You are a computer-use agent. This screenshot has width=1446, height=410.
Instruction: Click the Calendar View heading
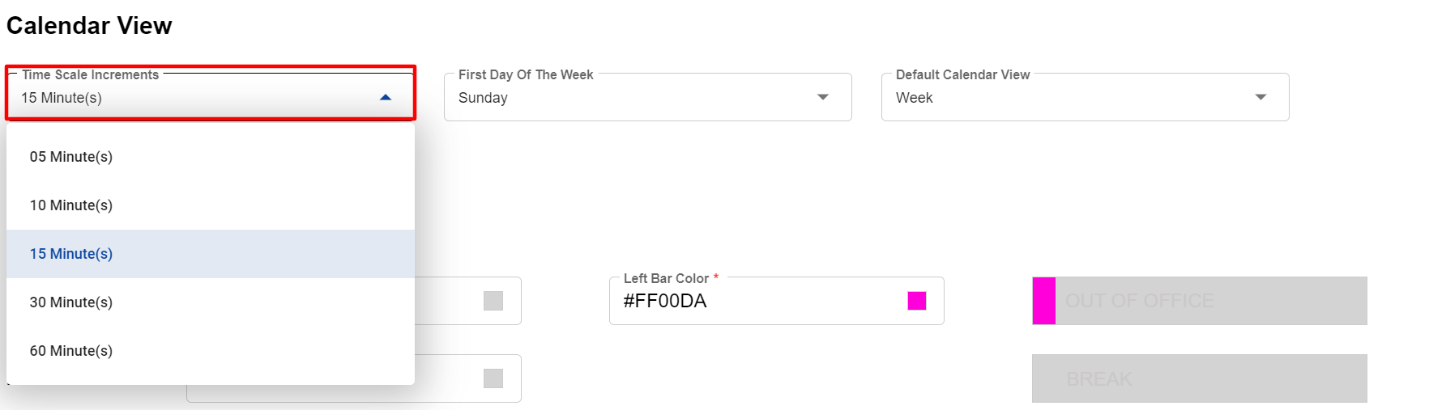click(89, 26)
